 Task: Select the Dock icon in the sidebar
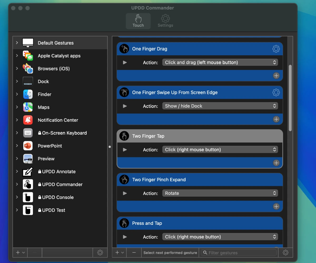(28, 81)
